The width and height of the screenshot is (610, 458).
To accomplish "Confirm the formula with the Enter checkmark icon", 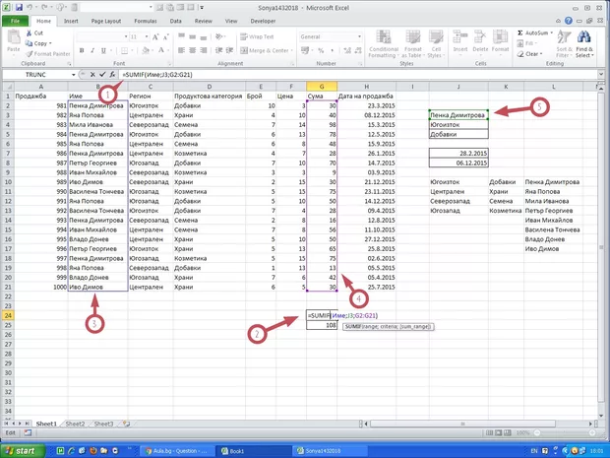I will [x=103, y=74].
